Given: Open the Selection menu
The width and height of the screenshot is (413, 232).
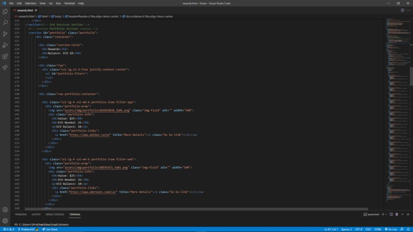Looking at the screenshot, I should click(x=30, y=4).
